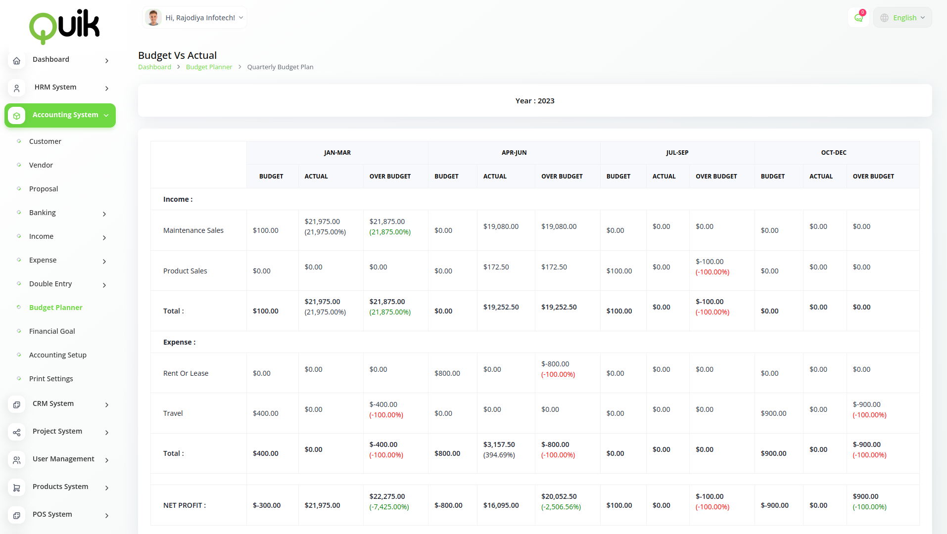Viewport: 947px width, 534px height.
Task: Click the Accounting System cube icon
Action: 16,116
